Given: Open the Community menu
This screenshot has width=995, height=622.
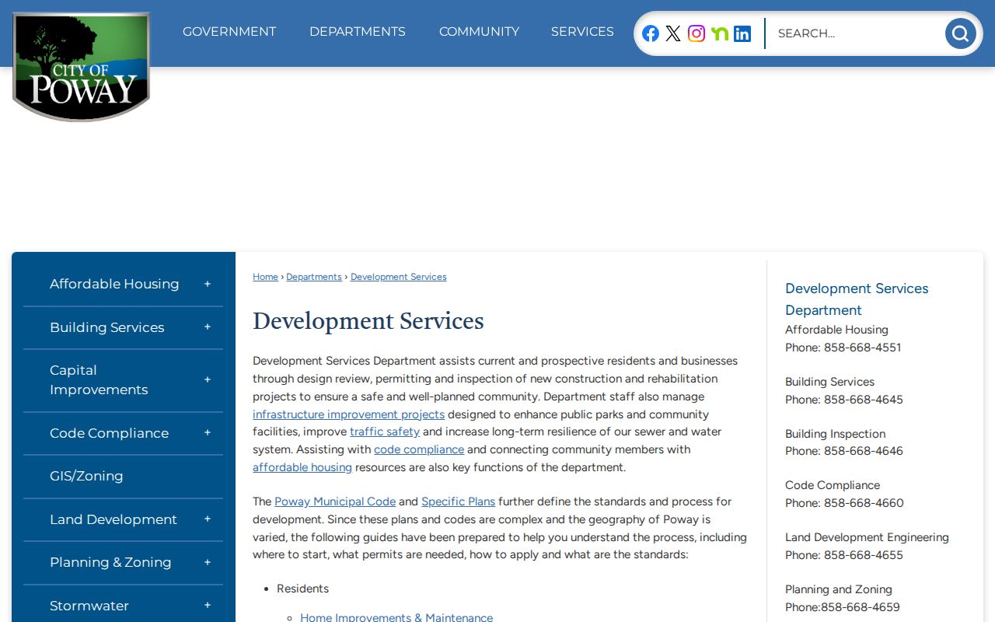Looking at the screenshot, I should pos(479,32).
